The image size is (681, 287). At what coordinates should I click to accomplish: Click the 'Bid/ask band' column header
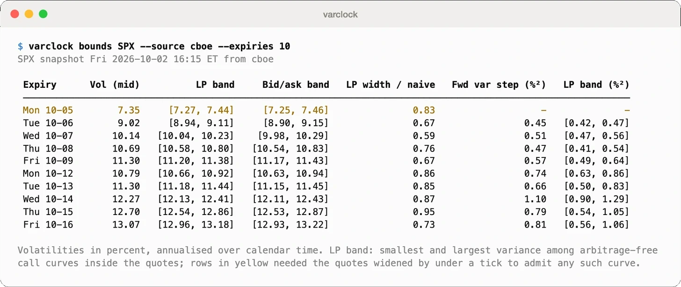click(x=296, y=85)
